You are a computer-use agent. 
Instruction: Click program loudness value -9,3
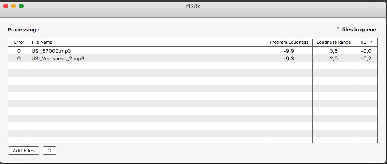[289, 58]
